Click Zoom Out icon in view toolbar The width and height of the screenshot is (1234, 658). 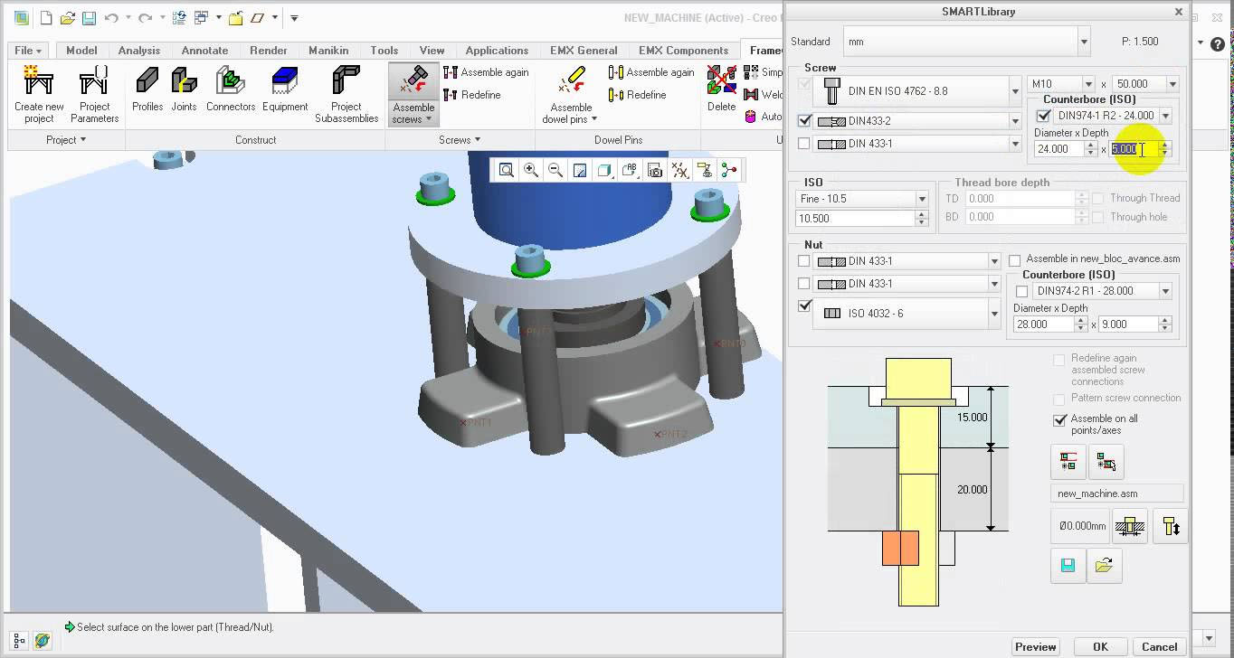click(555, 170)
